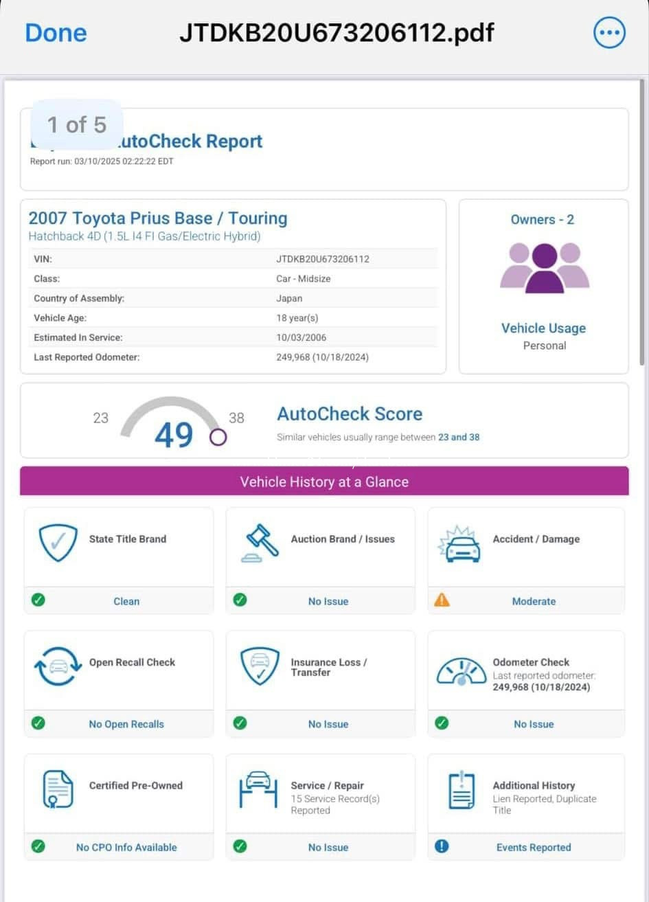Click green check beside Insurance No Issue
The width and height of the screenshot is (649, 902).
click(240, 723)
